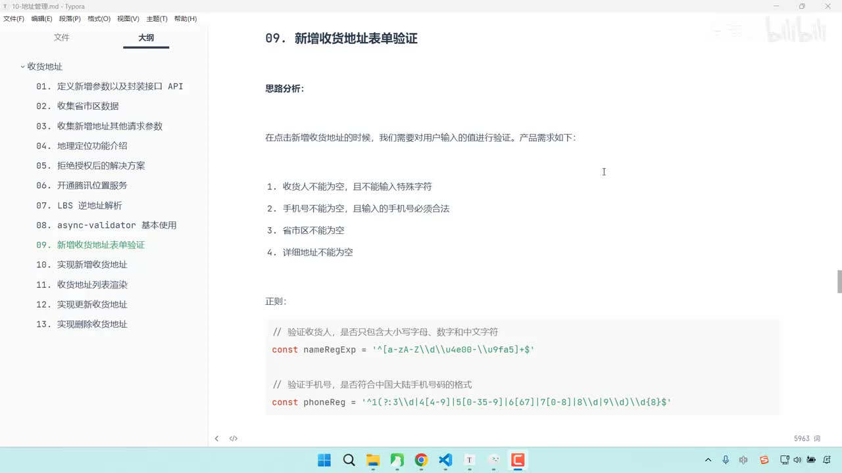Open the notification center tray icon
The width and height of the screenshot is (842, 473).
[x=828, y=460]
